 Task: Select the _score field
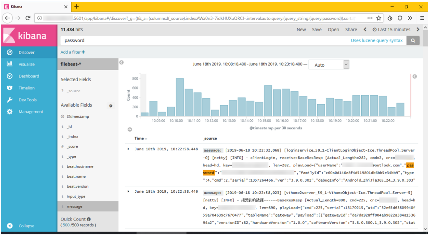point(72,147)
